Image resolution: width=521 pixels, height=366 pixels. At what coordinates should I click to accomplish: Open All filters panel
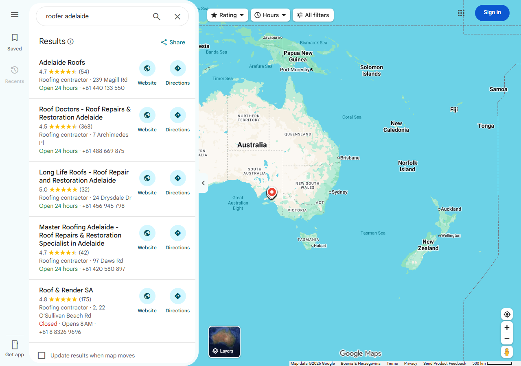point(313,15)
